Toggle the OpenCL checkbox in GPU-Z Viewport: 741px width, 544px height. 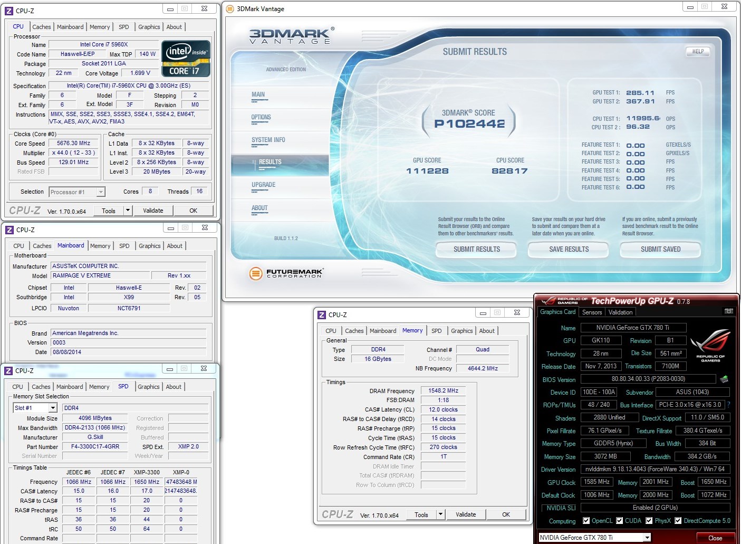(x=586, y=521)
